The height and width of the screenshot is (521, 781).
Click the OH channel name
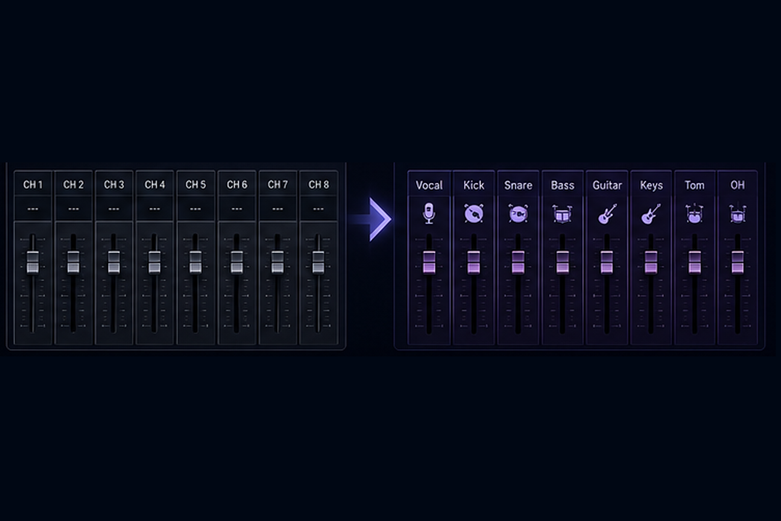click(x=737, y=185)
